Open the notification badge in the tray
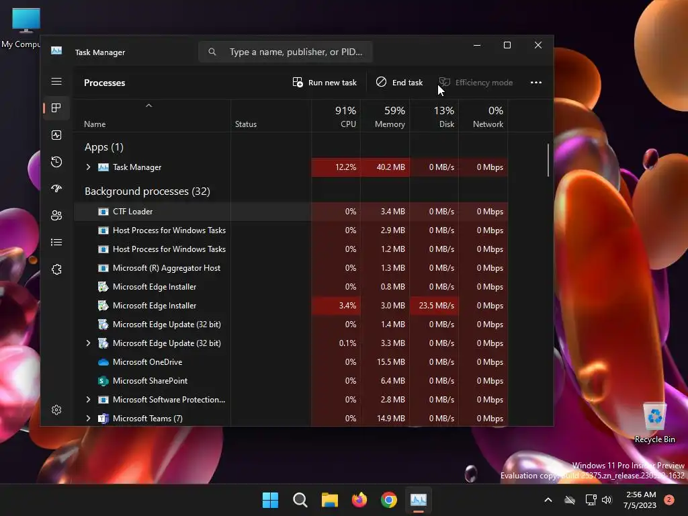688x516 pixels. click(669, 499)
